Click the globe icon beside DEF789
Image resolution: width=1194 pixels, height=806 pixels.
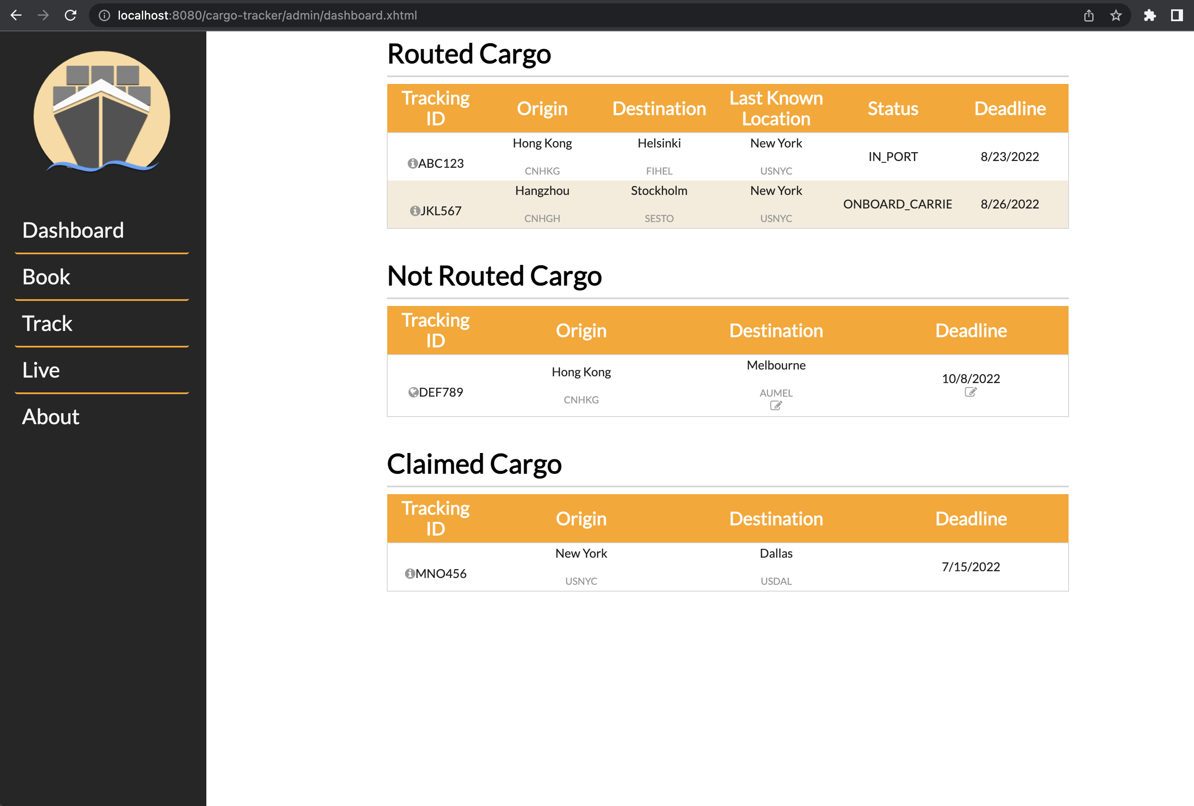tap(413, 392)
